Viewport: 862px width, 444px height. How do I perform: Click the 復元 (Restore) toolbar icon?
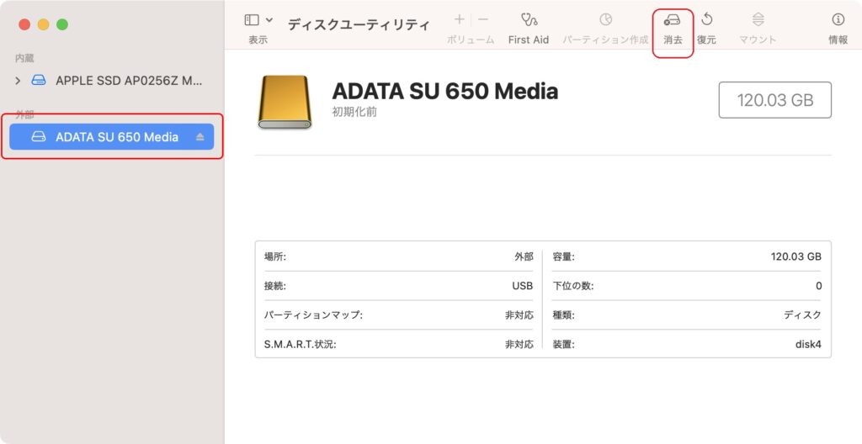(x=706, y=20)
